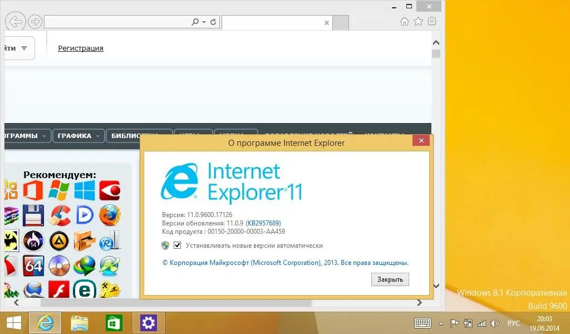
Task: Click the horizontal scrollbar thumb
Action: pyautogui.click(x=176, y=302)
